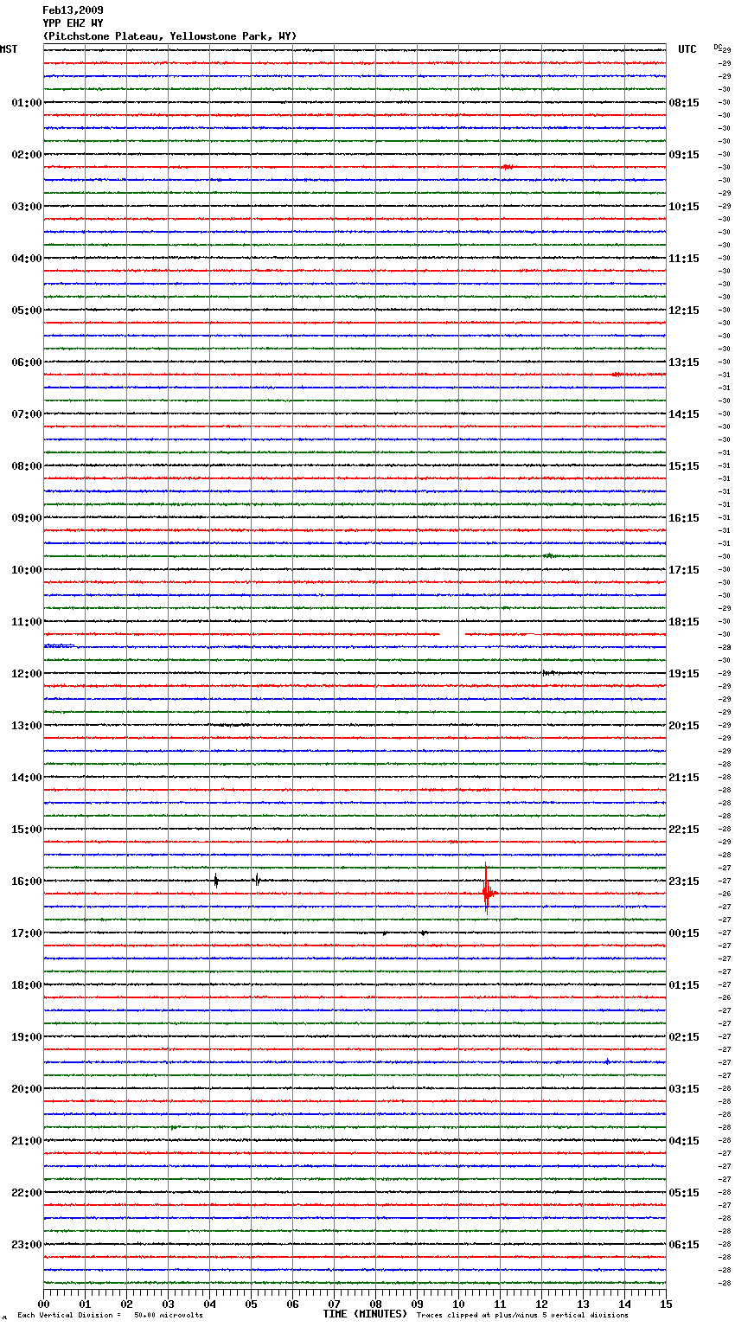Viewport: 735px width, 1327px height.
Task: Select the UTC timezone column header
Action: click(687, 49)
